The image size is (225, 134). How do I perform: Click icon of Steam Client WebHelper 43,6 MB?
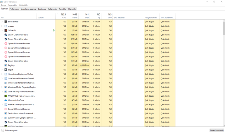(6, 35)
